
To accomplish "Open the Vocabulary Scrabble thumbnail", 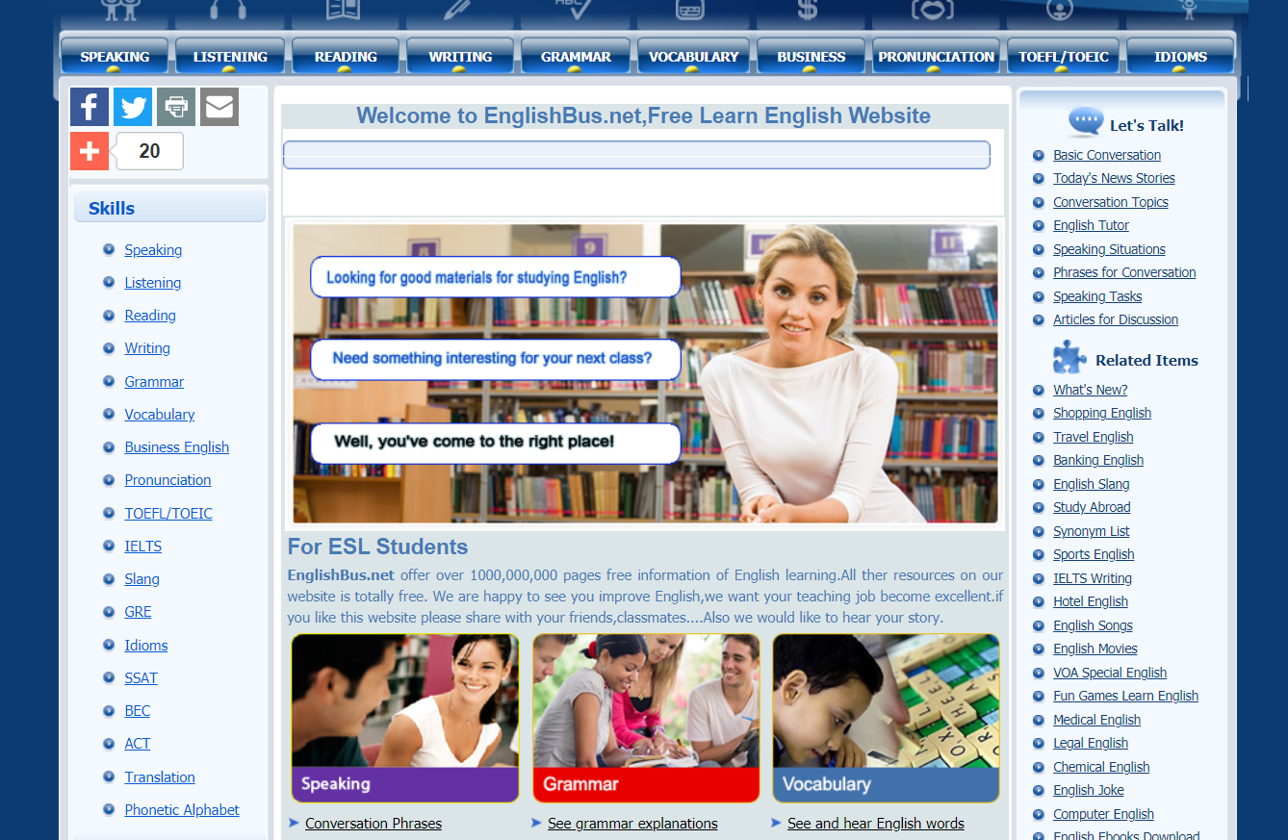I will coord(886,717).
